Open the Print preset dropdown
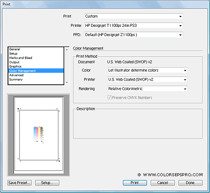The image size is (210, 193). coord(134,16)
